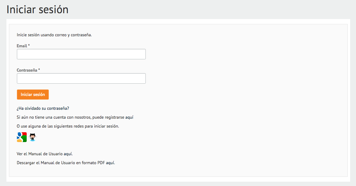Click the orange Iniciar sesión button

point(33,95)
